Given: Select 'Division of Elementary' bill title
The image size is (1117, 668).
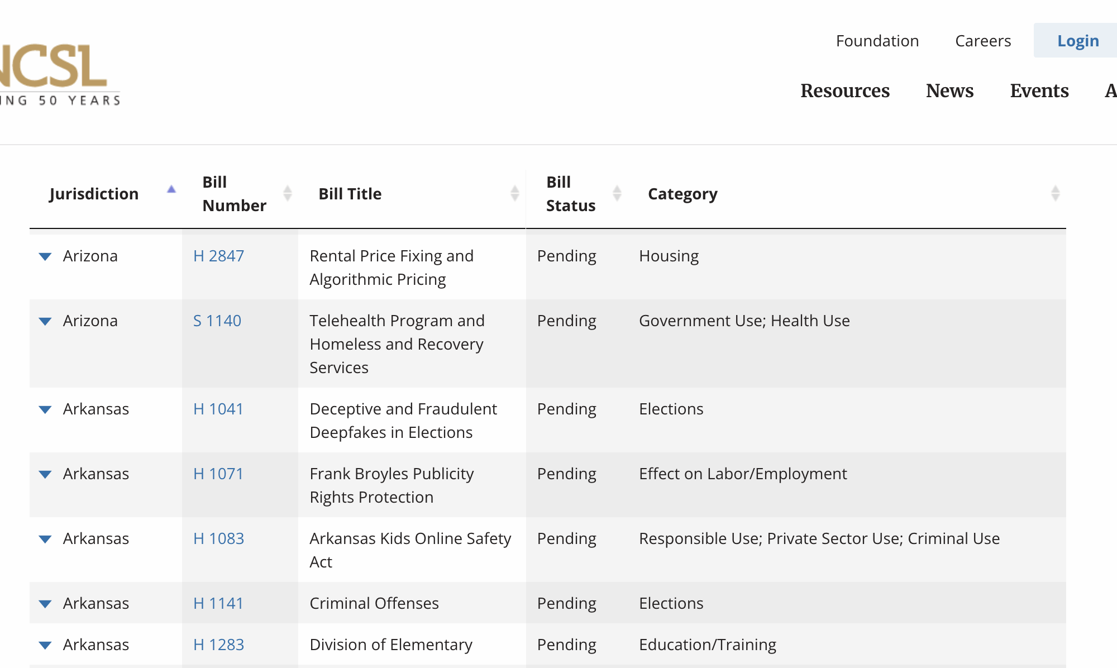Looking at the screenshot, I should pos(391,645).
